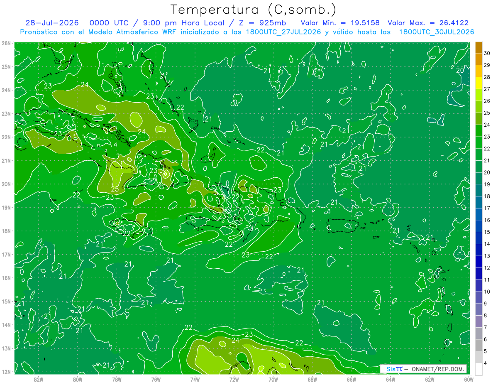Click the "26N" latitude label
Image resolution: width=498 pixels, height=385 pixels.
point(6,43)
